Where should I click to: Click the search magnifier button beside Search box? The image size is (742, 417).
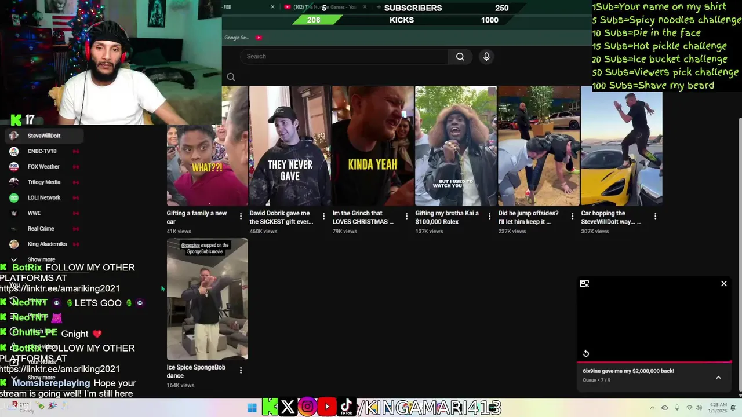click(460, 56)
